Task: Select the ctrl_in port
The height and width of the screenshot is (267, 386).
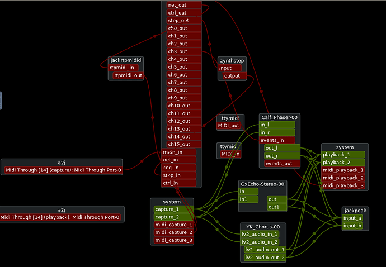Action: [x=178, y=183]
